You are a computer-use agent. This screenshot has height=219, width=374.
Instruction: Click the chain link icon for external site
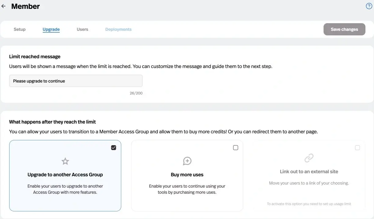tap(309, 158)
